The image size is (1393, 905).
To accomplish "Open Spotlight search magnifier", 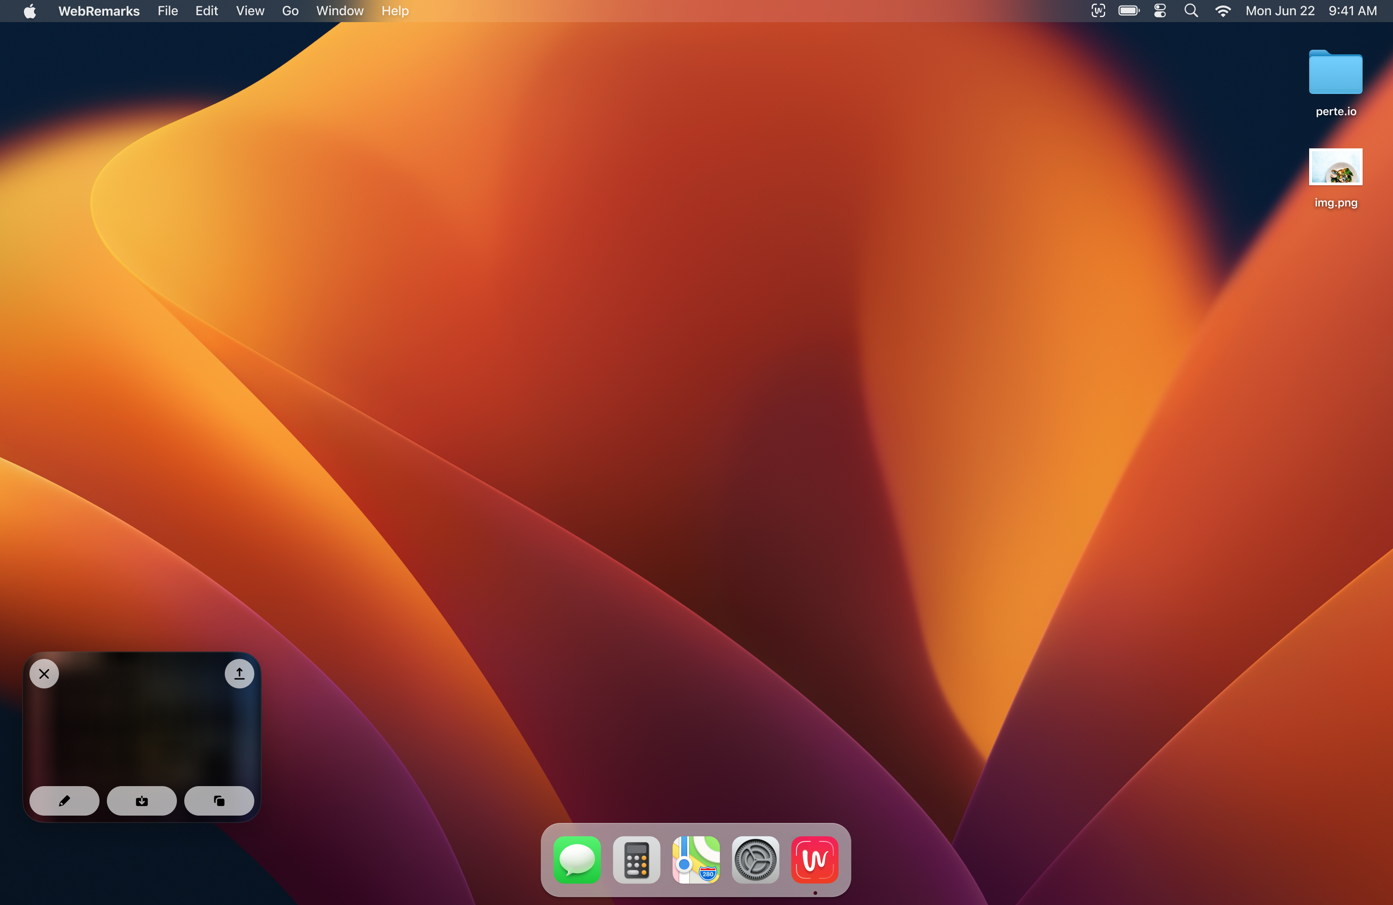I will [x=1191, y=11].
